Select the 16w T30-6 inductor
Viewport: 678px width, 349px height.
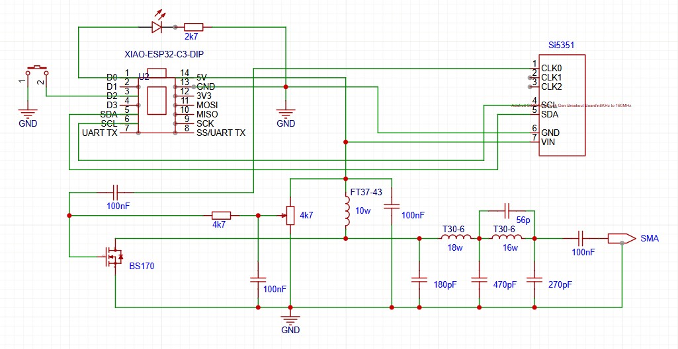click(x=507, y=238)
